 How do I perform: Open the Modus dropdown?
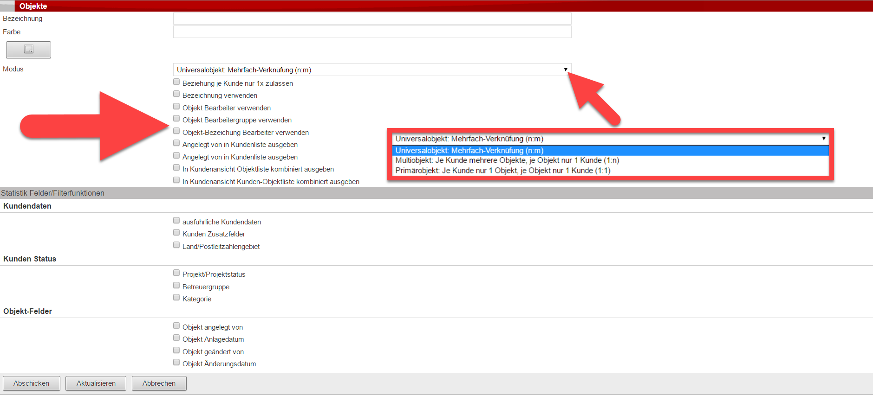click(x=372, y=70)
